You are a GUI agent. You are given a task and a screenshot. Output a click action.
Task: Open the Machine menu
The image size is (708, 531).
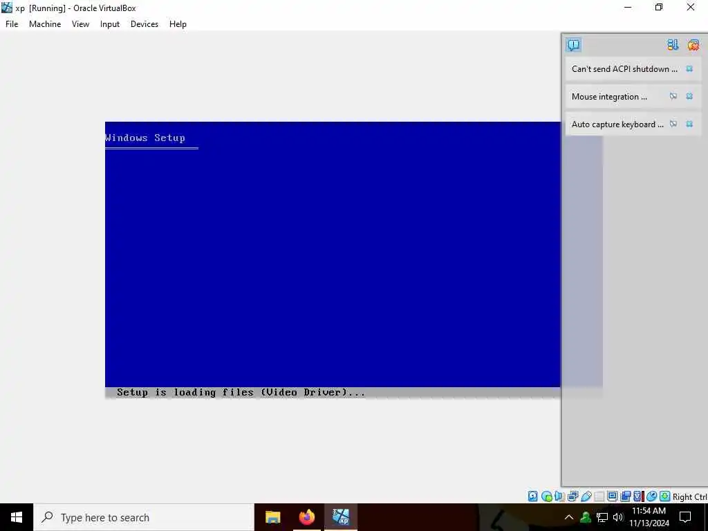[45, 24]
